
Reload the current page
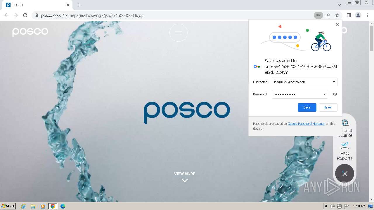pos(25,15)
